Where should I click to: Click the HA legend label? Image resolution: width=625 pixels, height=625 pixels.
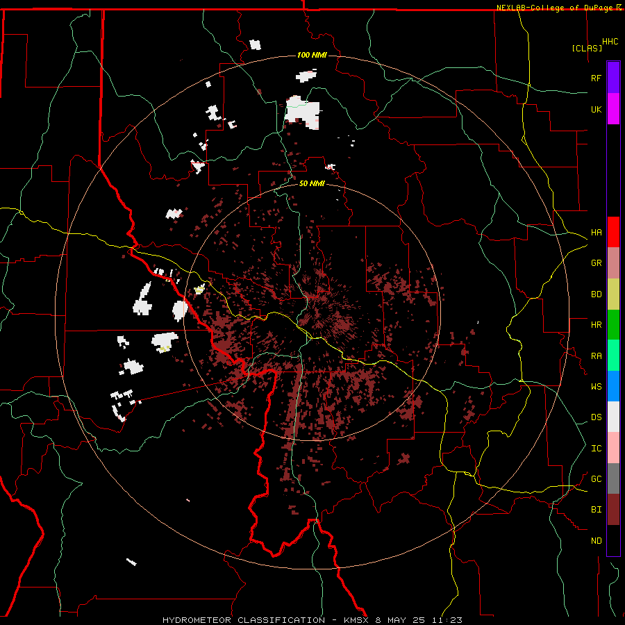point(596,233)
